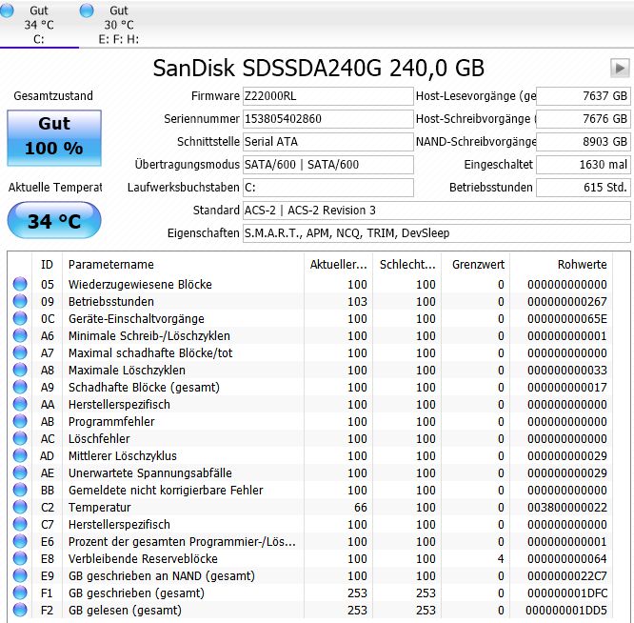634x623 pixels.
Task: Click the Gut 100 % health status button
Action: coord(54,137)
